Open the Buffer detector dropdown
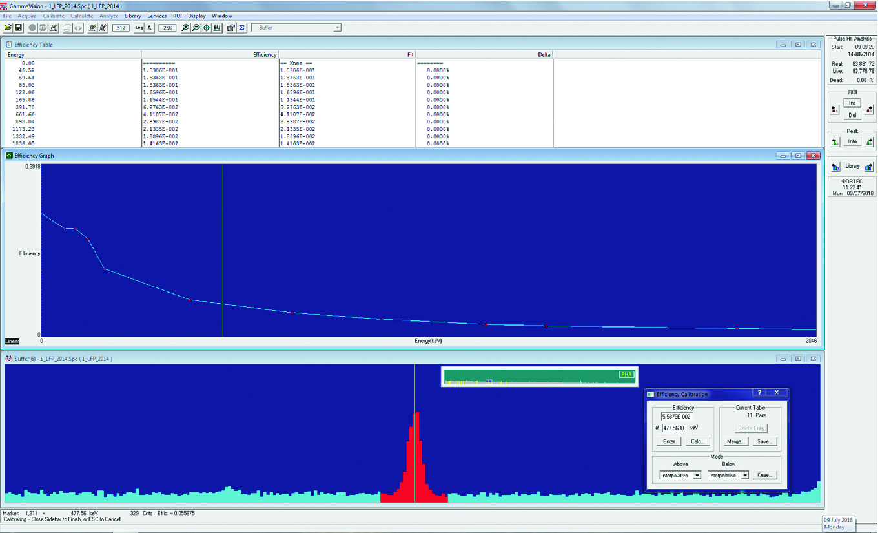This screenshot has width=880, height=533. (337, 28)
